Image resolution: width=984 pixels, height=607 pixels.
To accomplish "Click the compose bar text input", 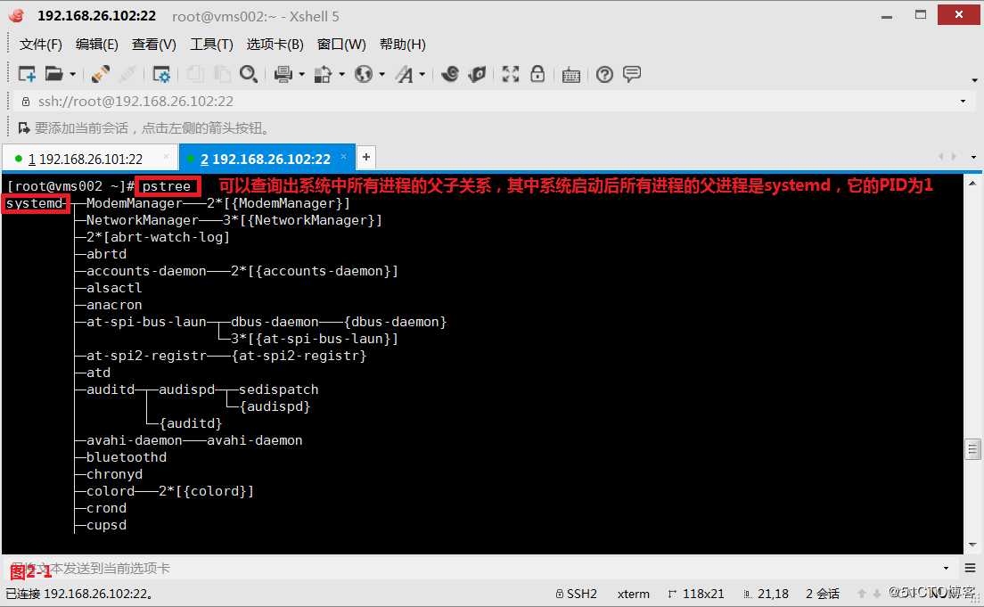I will [x=474, y=568].
